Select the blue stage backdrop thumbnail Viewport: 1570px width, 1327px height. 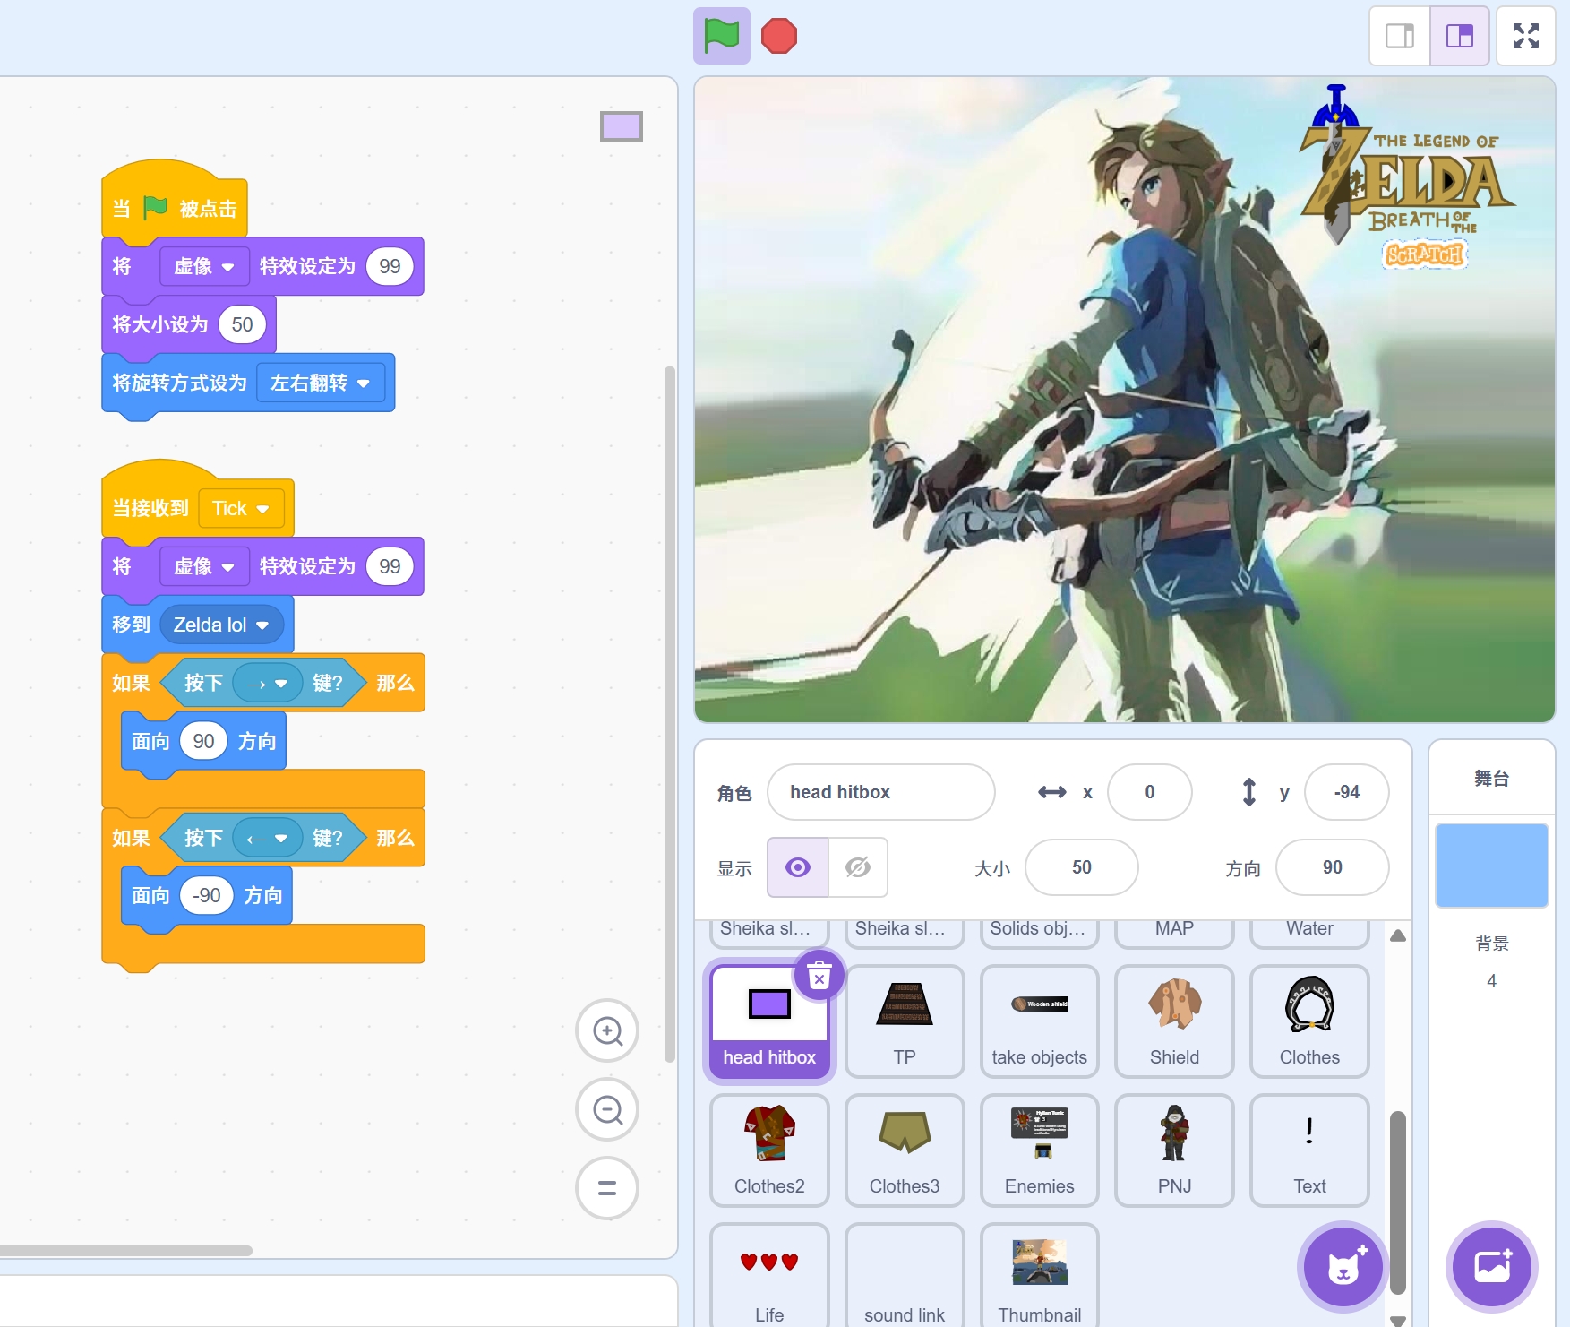[1491, 866]
